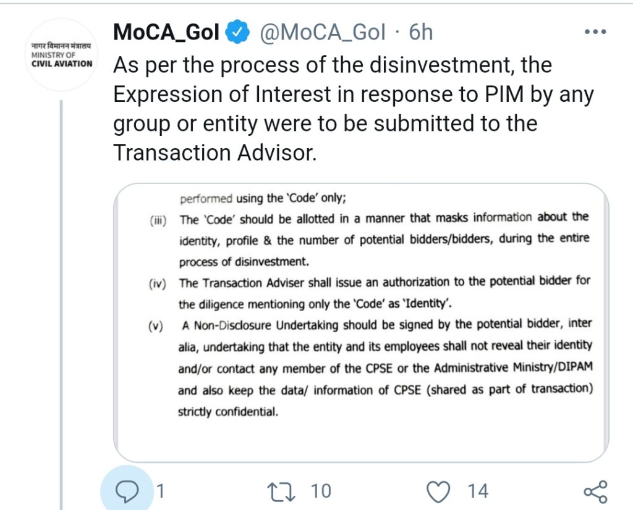Like the tweet with heart icon

click(438, 492)
